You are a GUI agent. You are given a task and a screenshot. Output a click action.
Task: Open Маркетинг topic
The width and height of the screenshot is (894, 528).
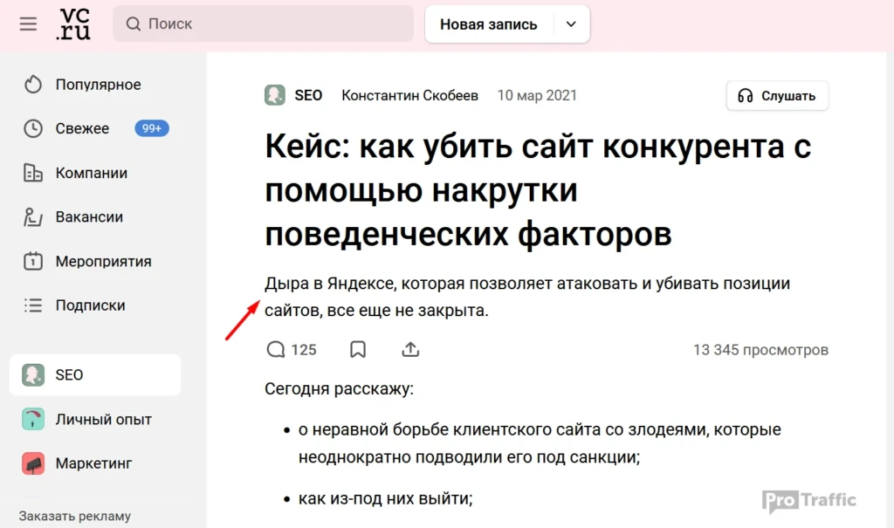[x=93, y=463]
